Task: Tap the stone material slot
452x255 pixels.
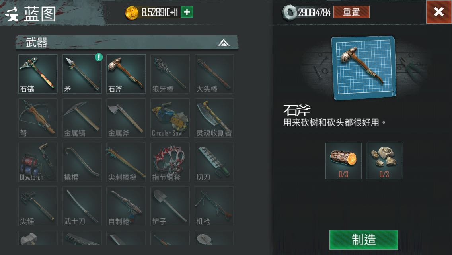Action: [384, 161]
